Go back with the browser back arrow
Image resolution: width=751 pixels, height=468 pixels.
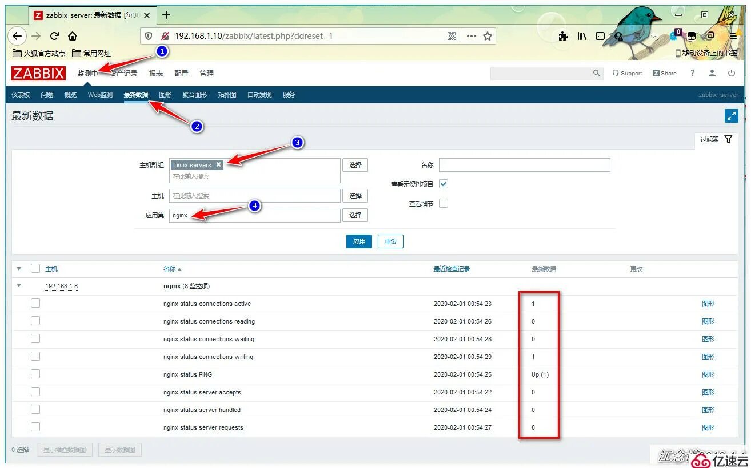17,36
